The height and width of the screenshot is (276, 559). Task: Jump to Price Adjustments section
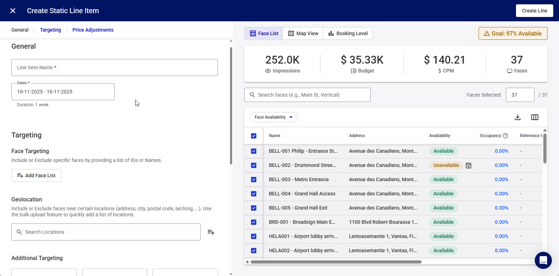point(93,30)
